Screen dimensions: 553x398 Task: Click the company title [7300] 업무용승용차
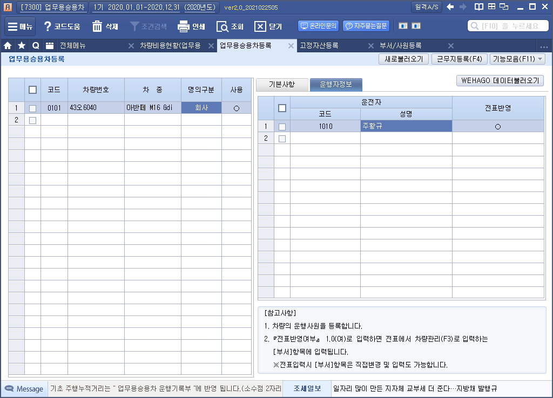click(x=52, y=7)
